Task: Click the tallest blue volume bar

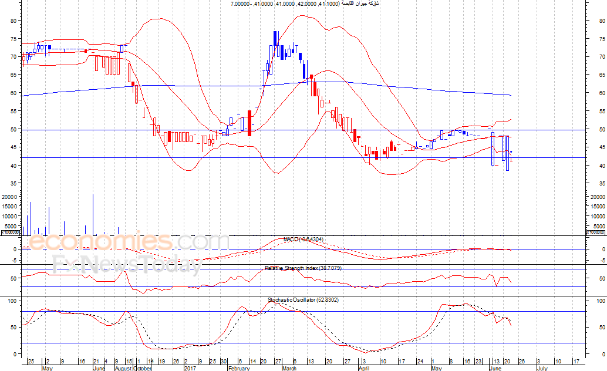Action: click(x=93, y=214)
